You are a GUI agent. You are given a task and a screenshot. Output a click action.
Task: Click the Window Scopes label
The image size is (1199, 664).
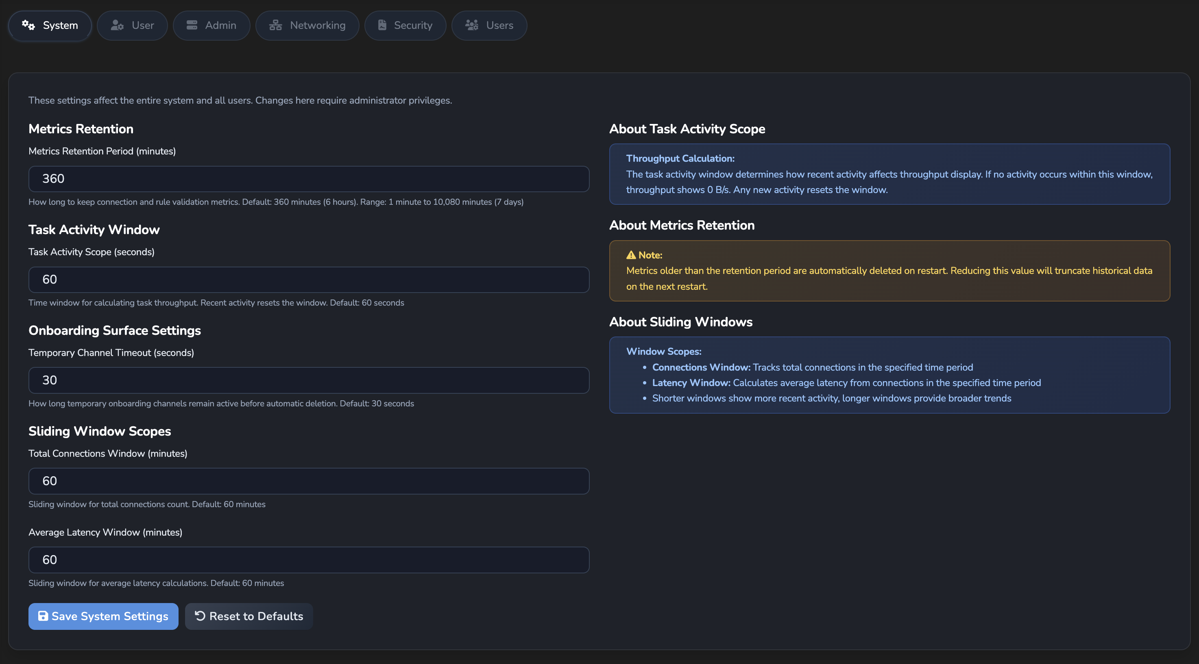tap(664, 352)
